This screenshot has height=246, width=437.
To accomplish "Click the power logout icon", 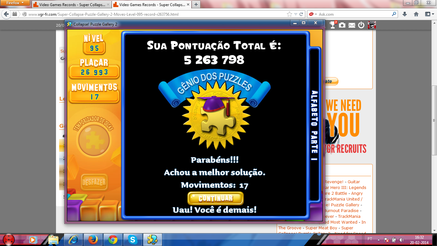I will pos(361,25).
